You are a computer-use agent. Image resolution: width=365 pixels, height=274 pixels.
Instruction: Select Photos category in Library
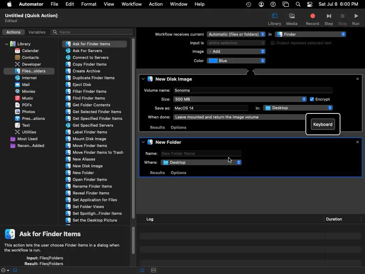tap(29, 112)
